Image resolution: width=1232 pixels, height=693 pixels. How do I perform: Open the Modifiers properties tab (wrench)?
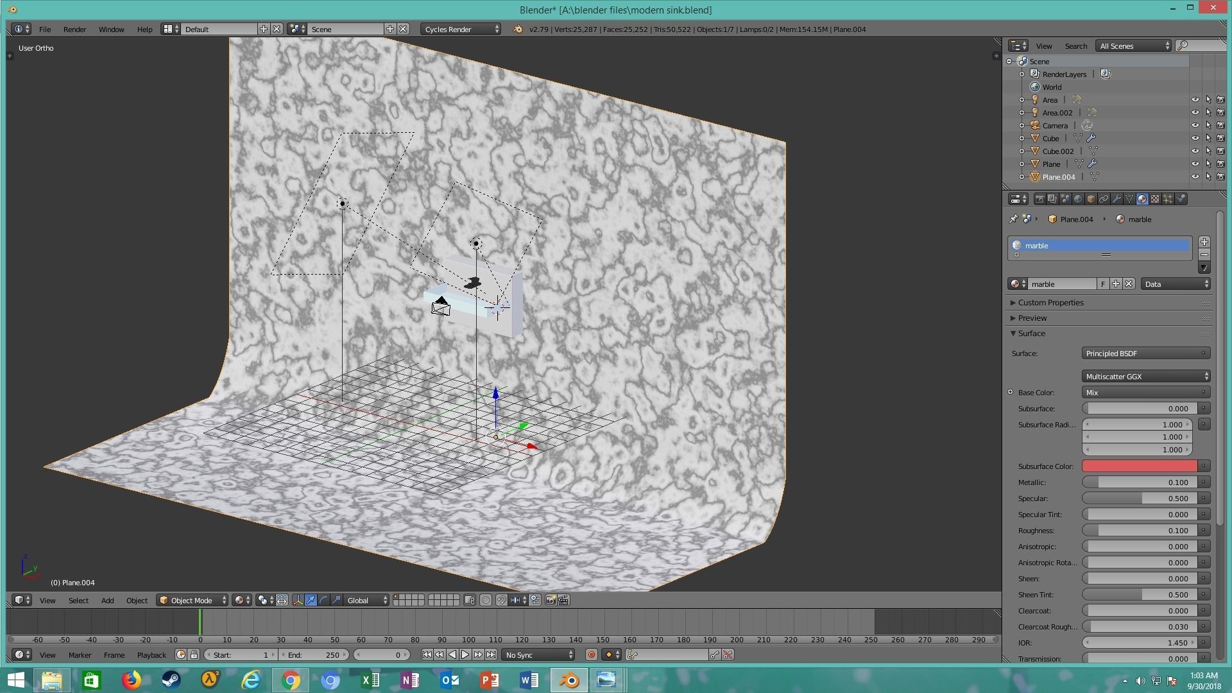click(x=1116, y=199)
